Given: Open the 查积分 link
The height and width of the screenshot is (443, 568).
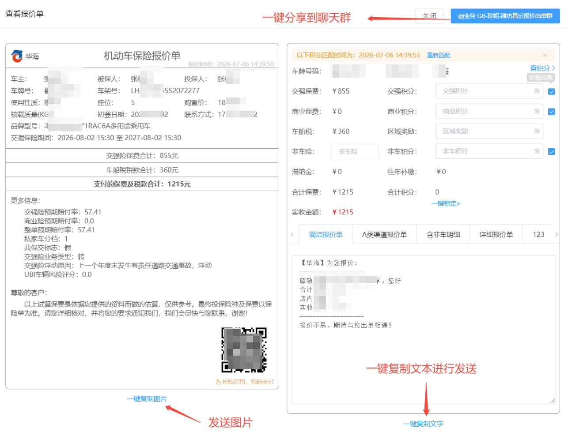Looking at the screenshot, I should click(542, 68).
